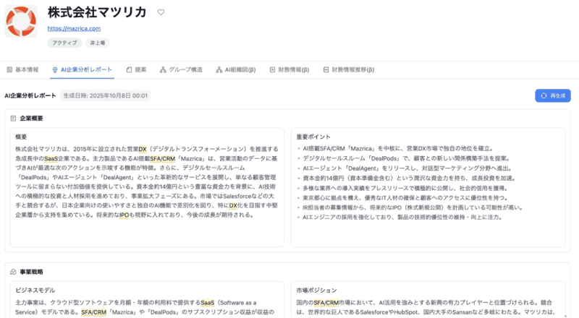Click the 再生成 regenerate button
The width and height of the screenshot is (579, 318).
[x=553, y=95]
